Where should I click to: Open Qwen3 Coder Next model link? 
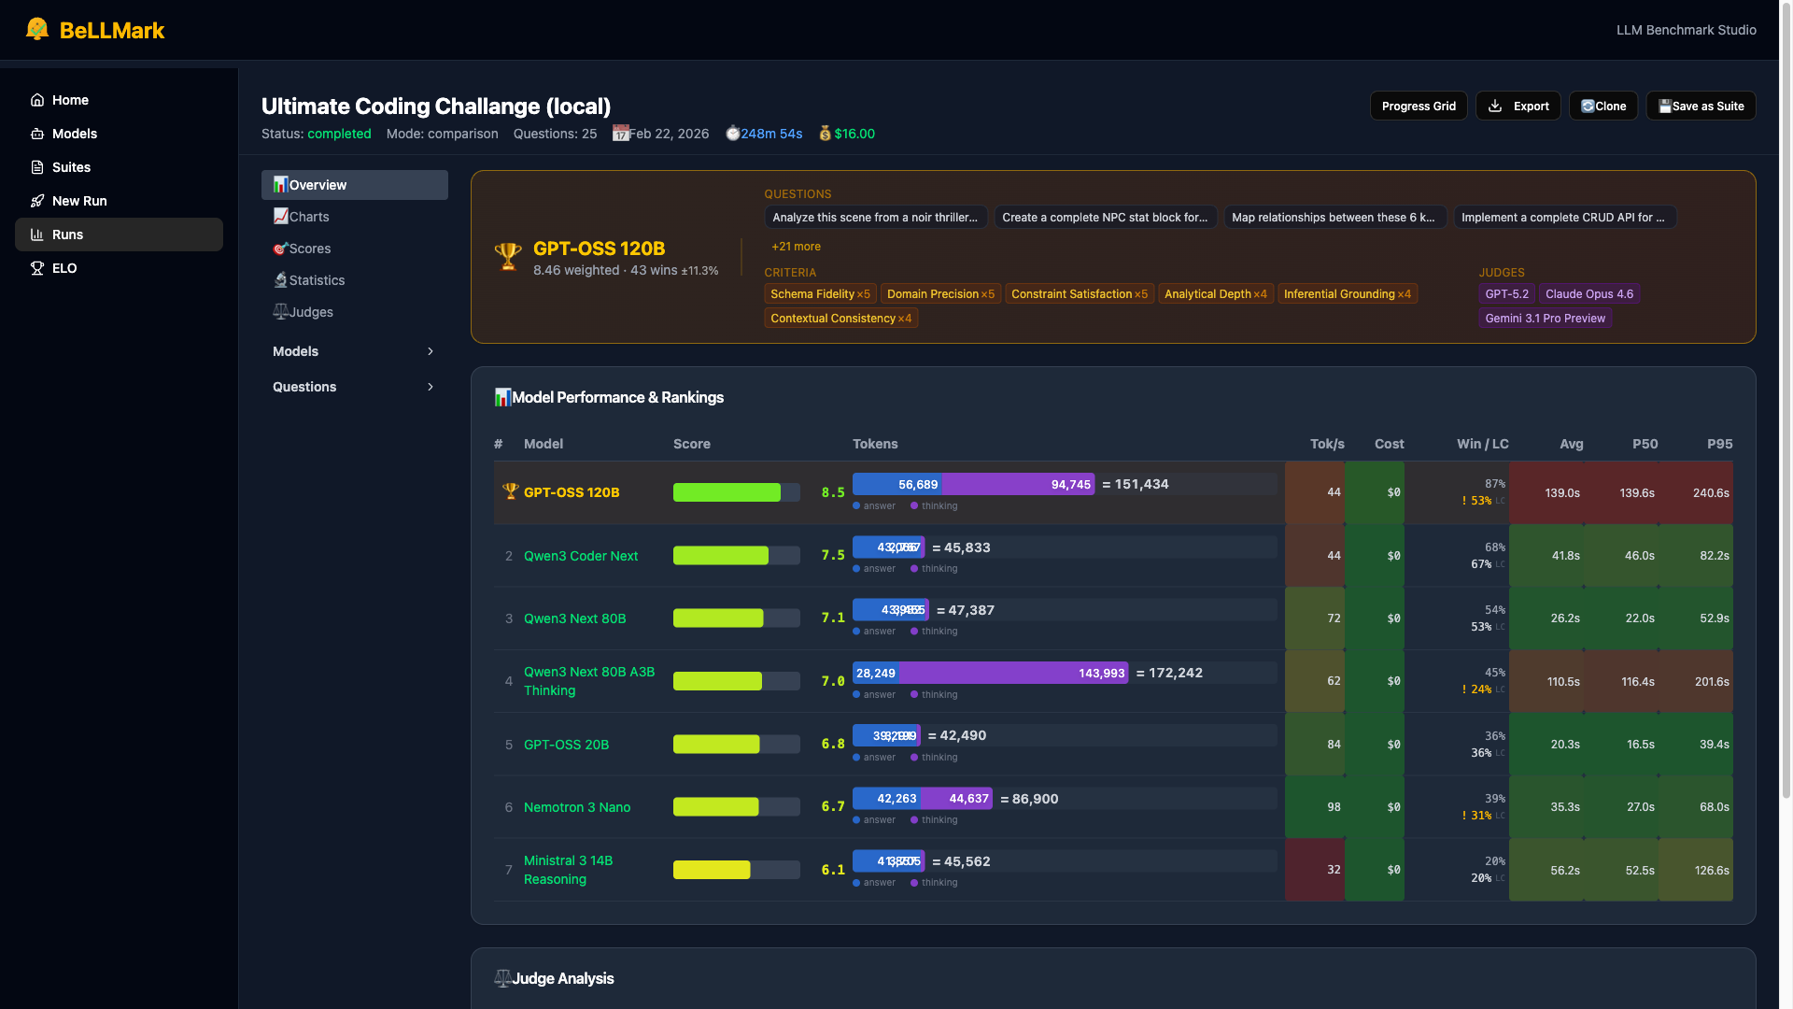(x=580, y=556)
